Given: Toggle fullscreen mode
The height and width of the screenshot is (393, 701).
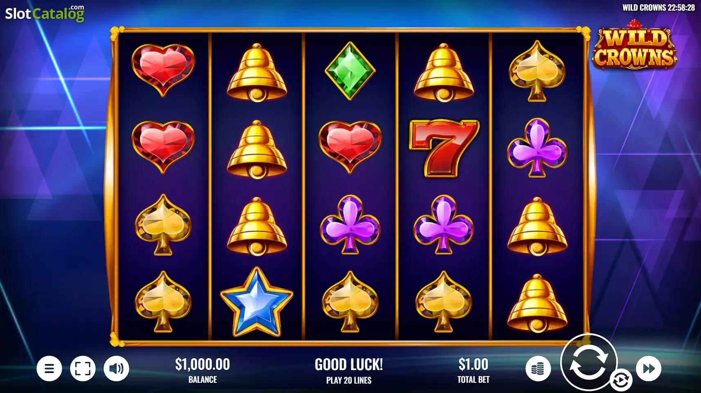Looking at the screenshot, I should click(x=83, y=368).
